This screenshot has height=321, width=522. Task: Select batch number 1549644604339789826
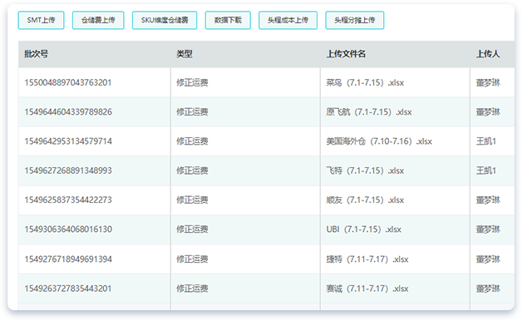(68, 112)
